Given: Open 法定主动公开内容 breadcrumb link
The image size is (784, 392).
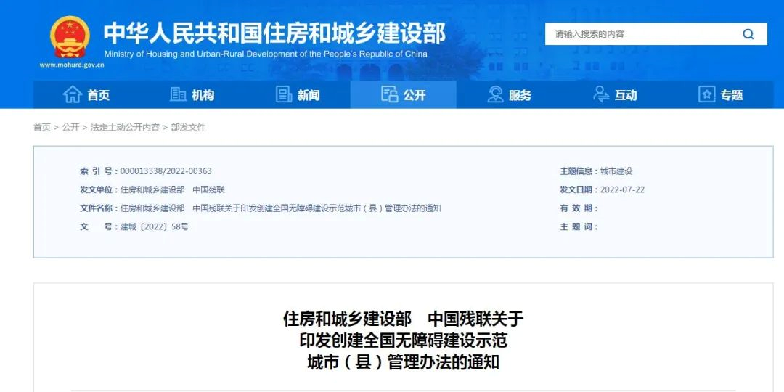Looking at the screenshot, I should [x=125, y=127].
